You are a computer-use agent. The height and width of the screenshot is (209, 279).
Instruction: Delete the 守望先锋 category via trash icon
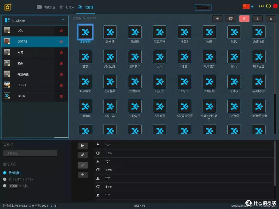pyautogui.click(x=61, y=75)
